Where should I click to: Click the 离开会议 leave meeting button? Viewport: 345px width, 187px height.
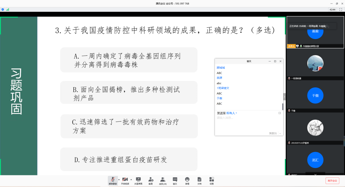pos(332,181)
